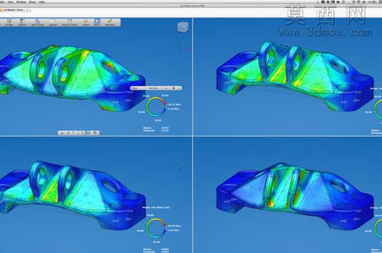Click Min marker on top-left stress legend

[174, 109]
